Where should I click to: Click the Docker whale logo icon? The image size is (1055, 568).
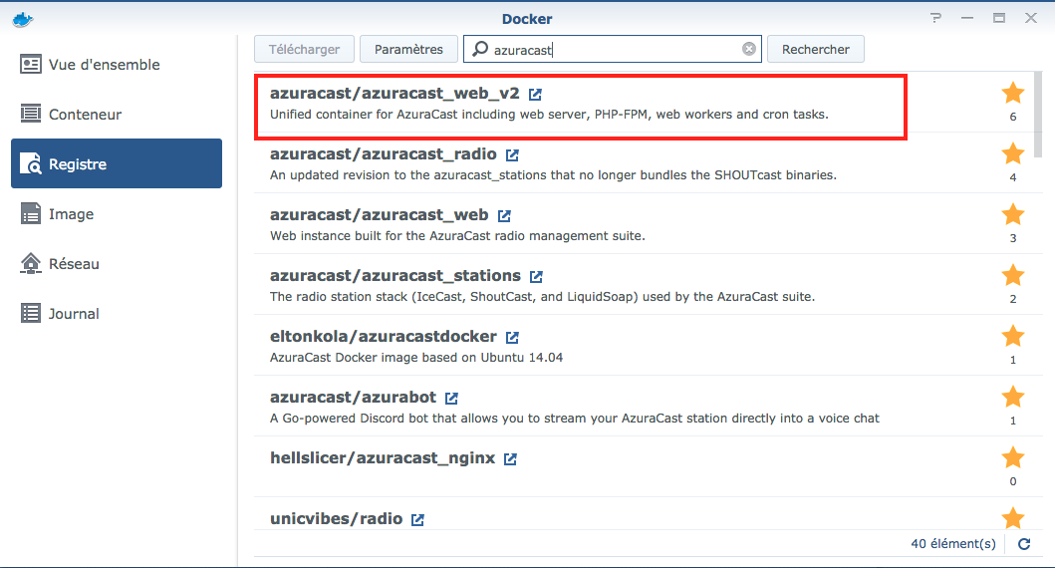(23, 20)
